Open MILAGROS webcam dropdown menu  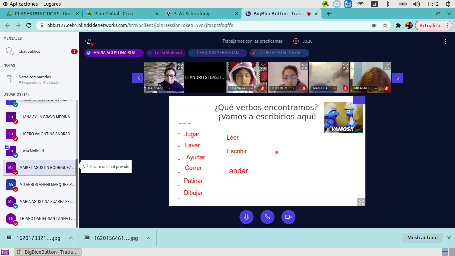pyautogui.click(x=366, y=88)
